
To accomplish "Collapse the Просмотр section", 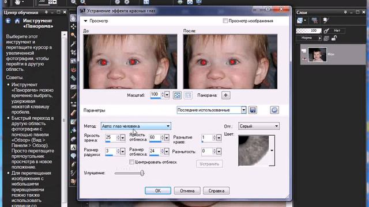I will 85,21.
